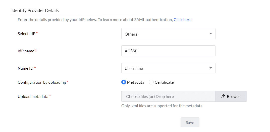Click the greyed-out Save button
The height and width of the screenshot is (132, 270).
190,122
